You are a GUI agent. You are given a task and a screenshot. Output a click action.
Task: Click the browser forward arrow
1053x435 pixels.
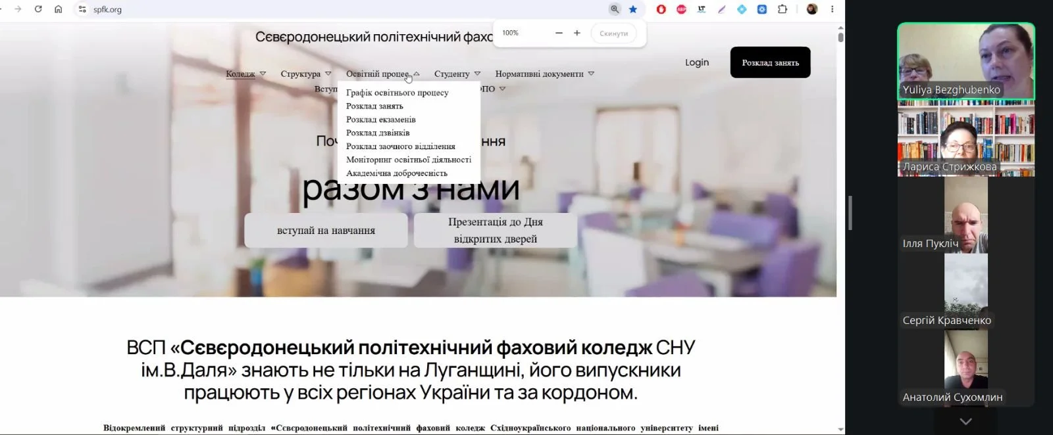pos(18,9)
